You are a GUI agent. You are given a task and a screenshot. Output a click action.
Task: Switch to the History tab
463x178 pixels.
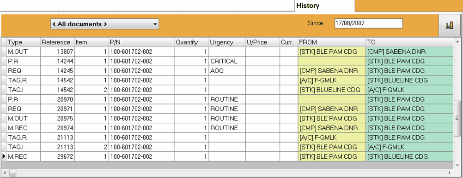pyautogui.click(x=324, y=6)
